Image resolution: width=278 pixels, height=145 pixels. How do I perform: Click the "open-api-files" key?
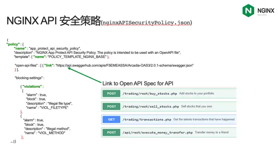coord(26,65)
